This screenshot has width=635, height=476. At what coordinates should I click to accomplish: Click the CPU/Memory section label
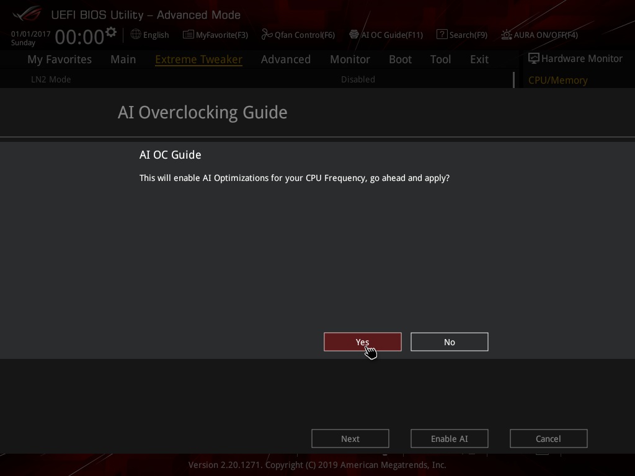pos(557,80)
